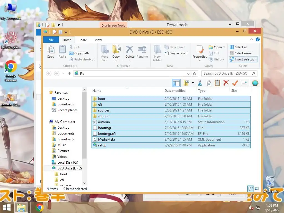Switch to details view in status bar
The image size is (284, 213).
point(250,189)
